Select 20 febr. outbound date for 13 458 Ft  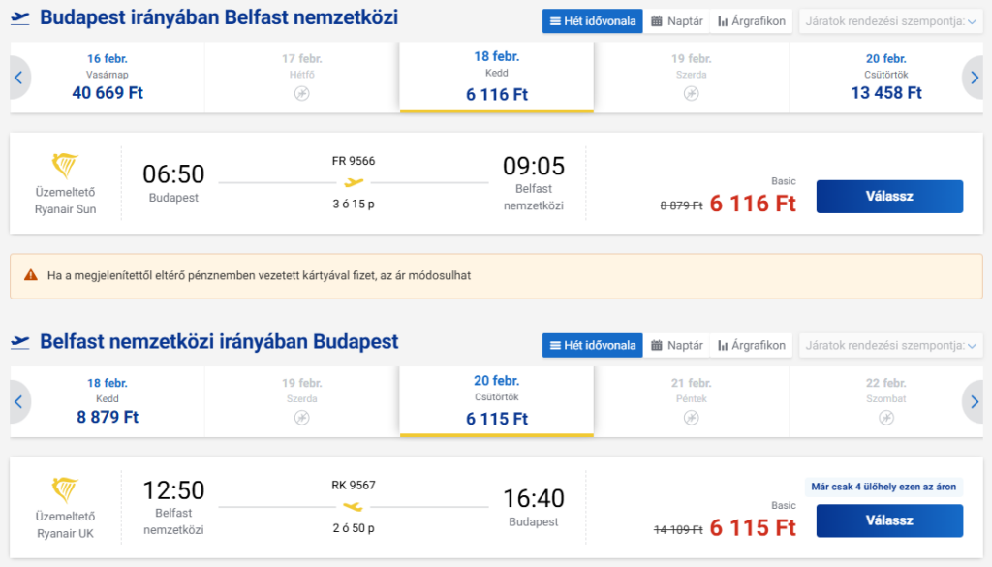885,78
